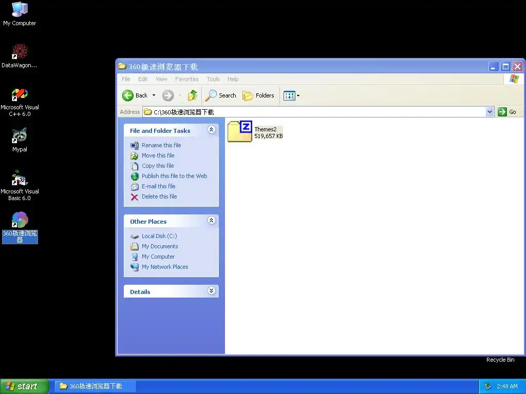Click the E-mail envelope icon
This screenshot has width=526, height=394.
tap(135, 187)
